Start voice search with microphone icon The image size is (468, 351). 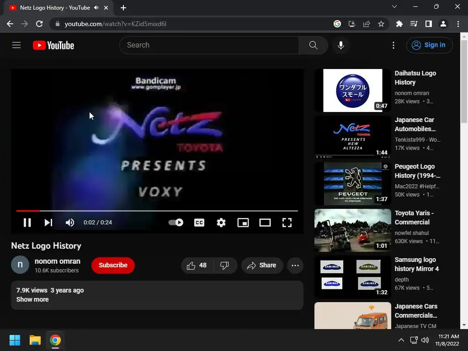(x=341, y=45)
